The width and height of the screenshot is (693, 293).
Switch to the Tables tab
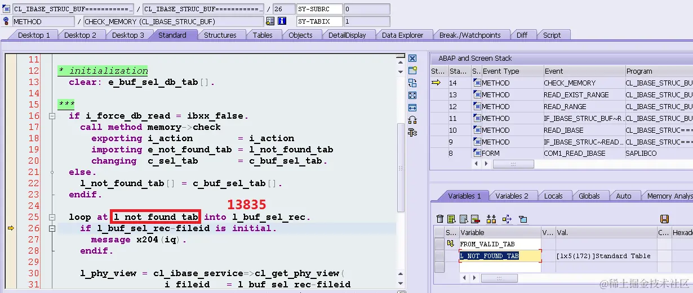pos(263,35)
